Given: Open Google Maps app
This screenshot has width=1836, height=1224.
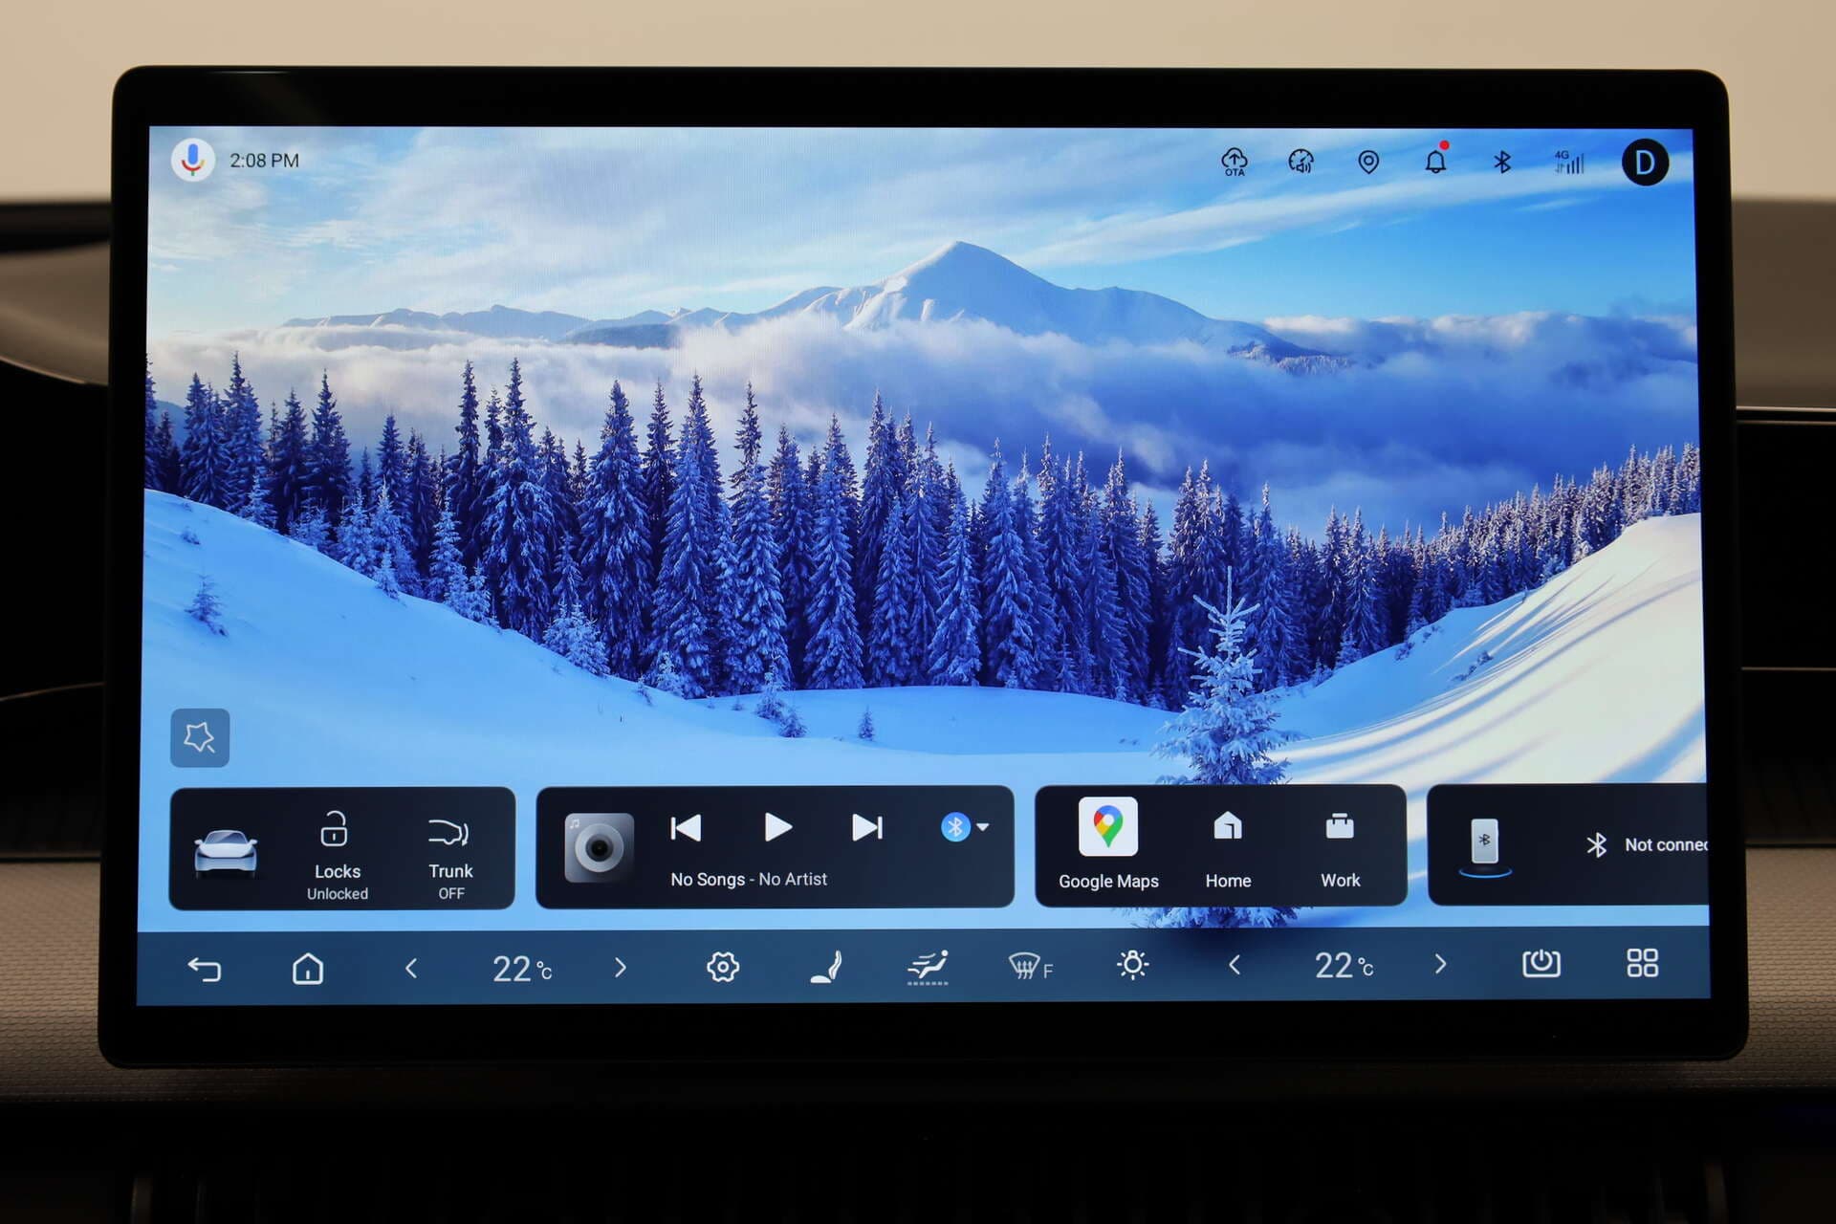Looking at the screenshot, I should pyautogui.click(x=1108, y=844).
